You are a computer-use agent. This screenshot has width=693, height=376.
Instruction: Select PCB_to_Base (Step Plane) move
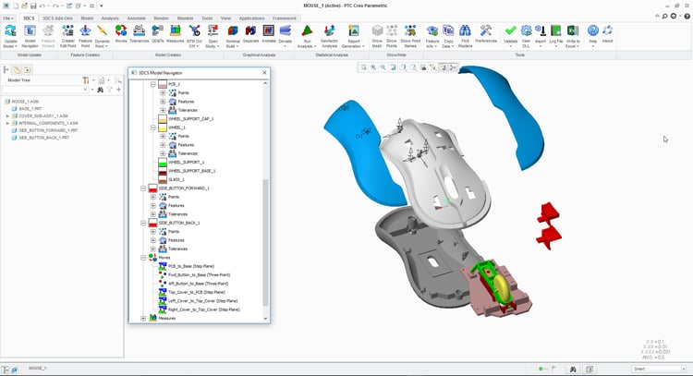click(x=191, y=266)
